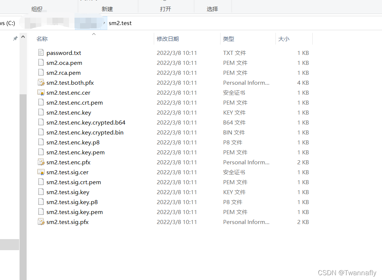The width and height of the screenshot is (382, 280).
Task: Click the pin icon in navigation pane
Action: pos(15,38)
